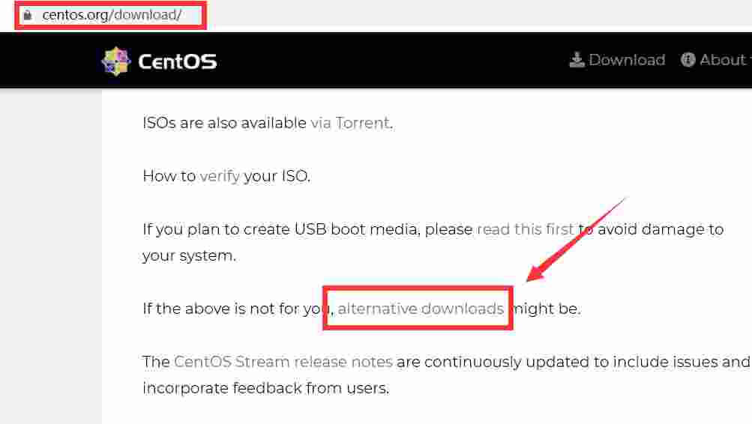Click the About info circle icon

tap(688, 60)
